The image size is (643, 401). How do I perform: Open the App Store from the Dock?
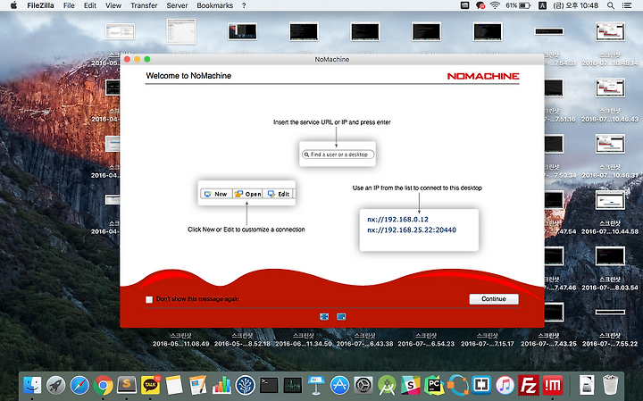click(340, 386)
